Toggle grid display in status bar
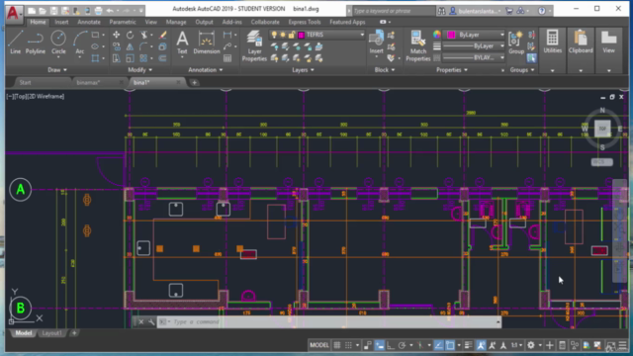The width and height of the screenshot is (633, 356). click(337, 345)
